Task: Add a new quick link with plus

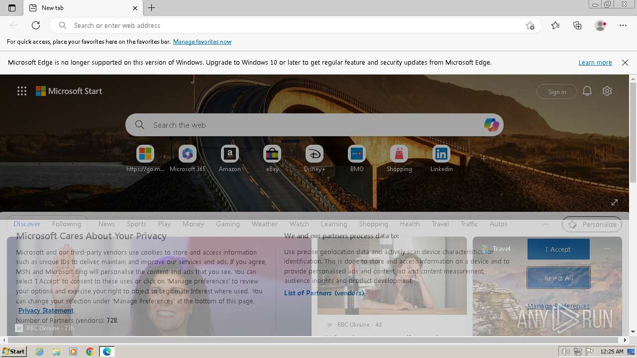Action: pyautogui.click(x=484, y=159)
